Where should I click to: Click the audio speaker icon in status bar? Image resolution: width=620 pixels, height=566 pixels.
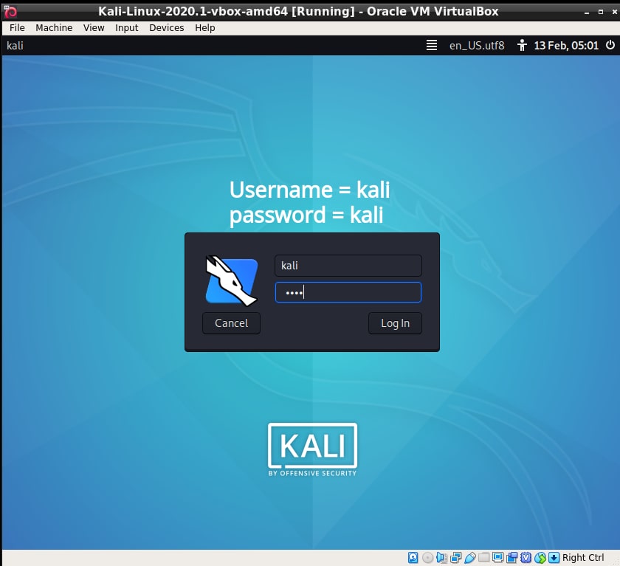click(x=441, y=557)
